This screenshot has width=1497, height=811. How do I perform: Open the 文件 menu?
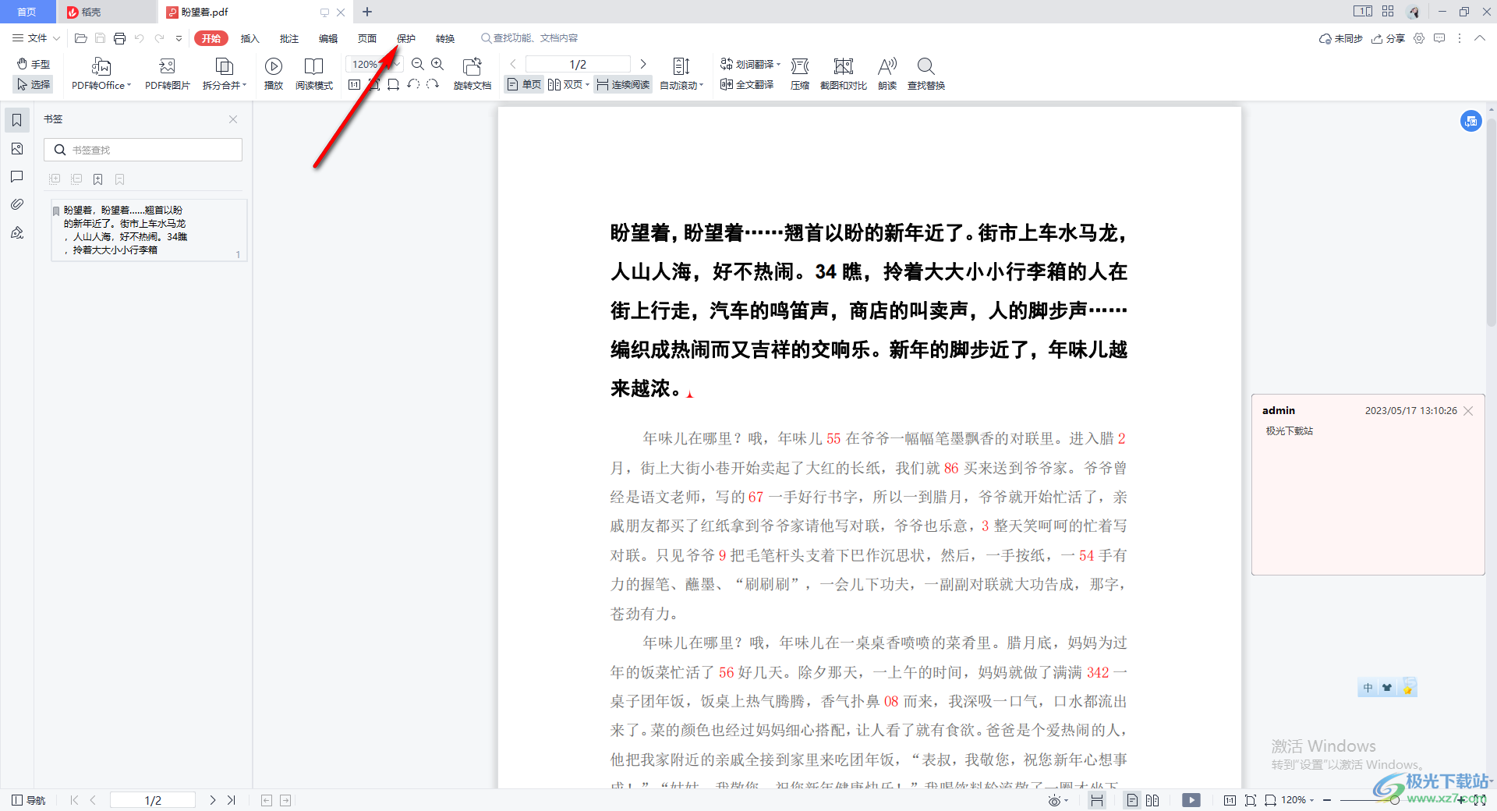pos(36,37)
